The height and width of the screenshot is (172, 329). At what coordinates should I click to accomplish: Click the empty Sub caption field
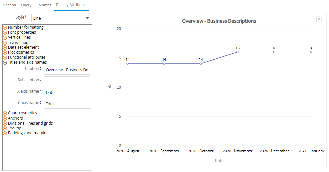67,81
